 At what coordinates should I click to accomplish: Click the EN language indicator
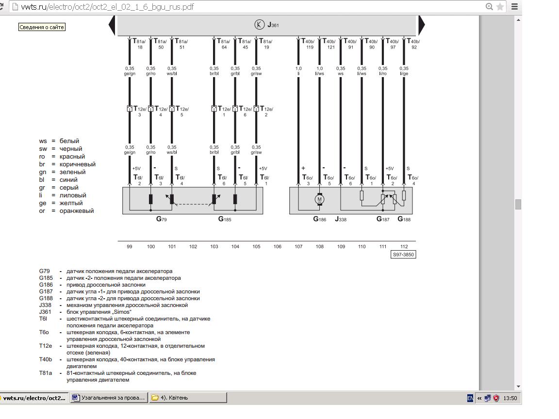click(x=470, y=398)
